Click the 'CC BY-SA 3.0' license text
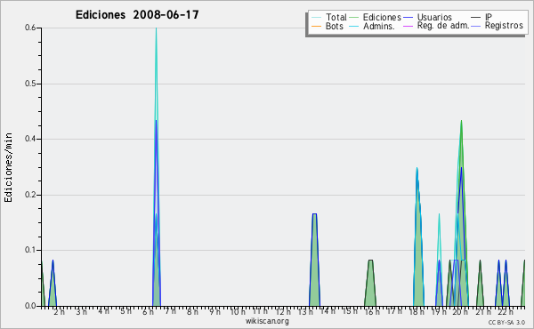This screenshot has width=534, height=329. tap(506, 322)
